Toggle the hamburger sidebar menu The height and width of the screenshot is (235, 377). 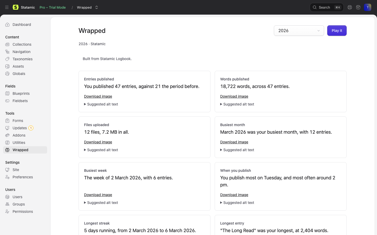click(x=7, y=7)
